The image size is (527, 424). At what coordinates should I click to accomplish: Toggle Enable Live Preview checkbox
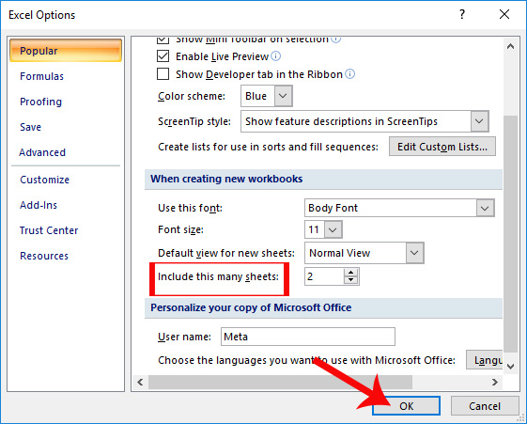(x=163, y=55)
